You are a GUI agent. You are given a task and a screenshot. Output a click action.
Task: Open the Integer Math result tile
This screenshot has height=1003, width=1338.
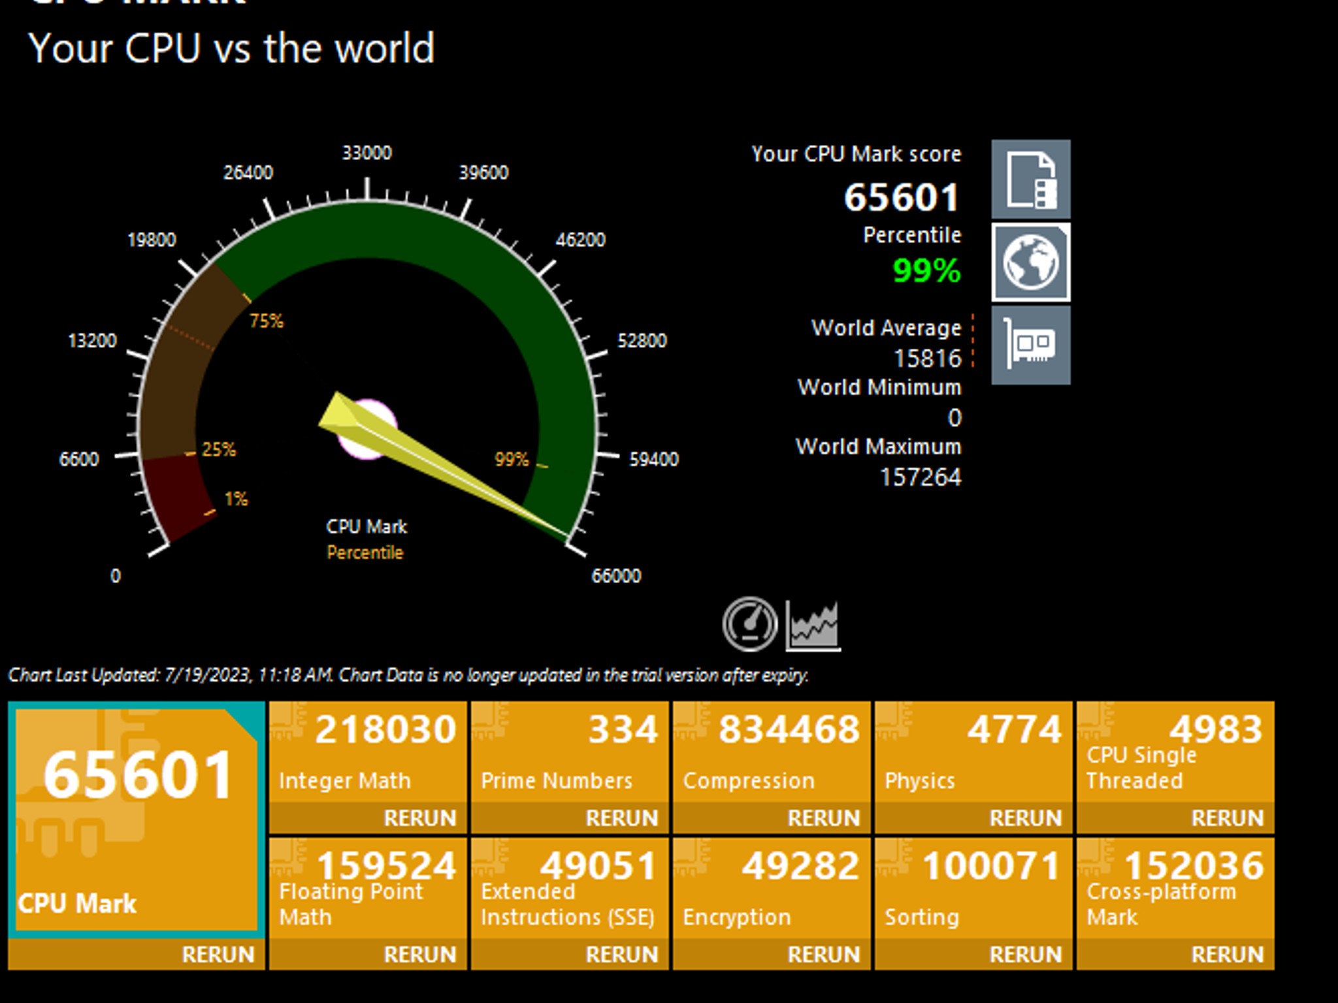pyautogui.click(x=368, y=752)
